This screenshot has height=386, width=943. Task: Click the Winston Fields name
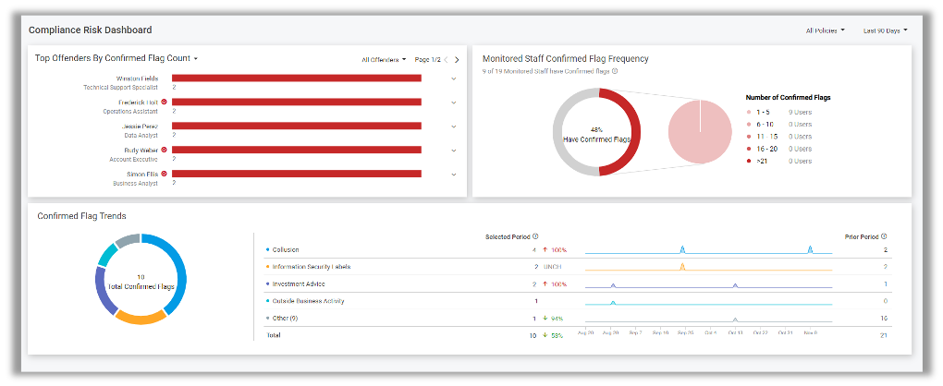click(x=137, y=78)
